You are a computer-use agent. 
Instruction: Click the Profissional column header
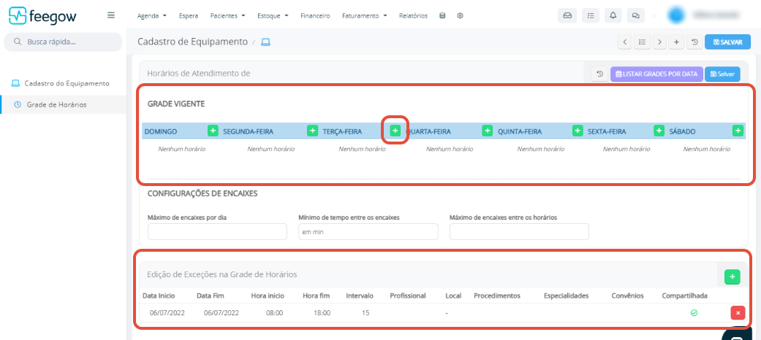408,295
